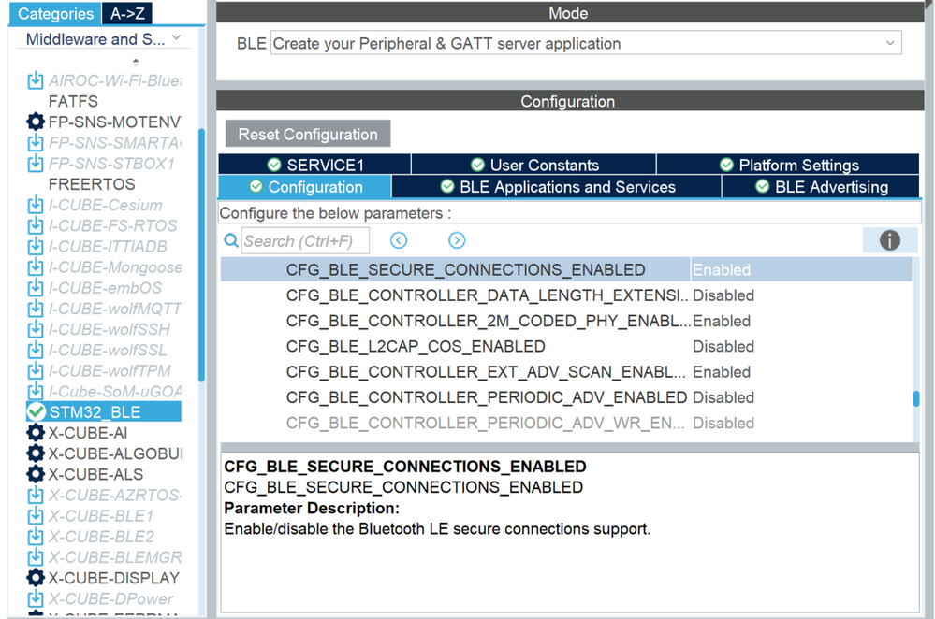
Task: Open Disabled value of DATA_LENGTH_EXTENSION parameter
Action: pyautogui.click(x=801, y=295)
